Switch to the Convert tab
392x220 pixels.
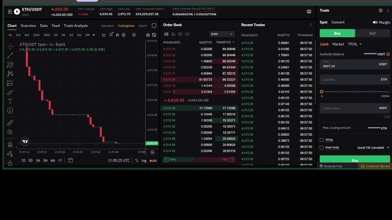point(338,22)
